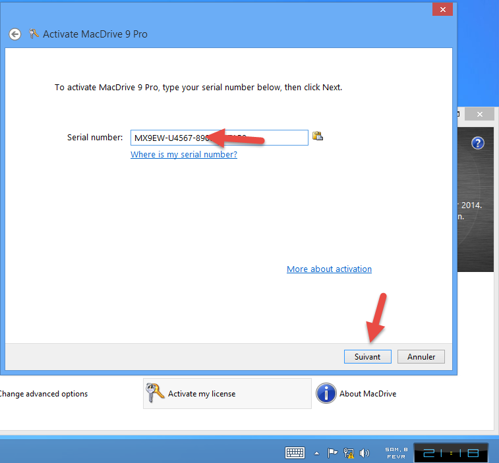This screenshot has height=463, width=499.
Task: Click the Activate my license button
Action: (x=227, y=394)
